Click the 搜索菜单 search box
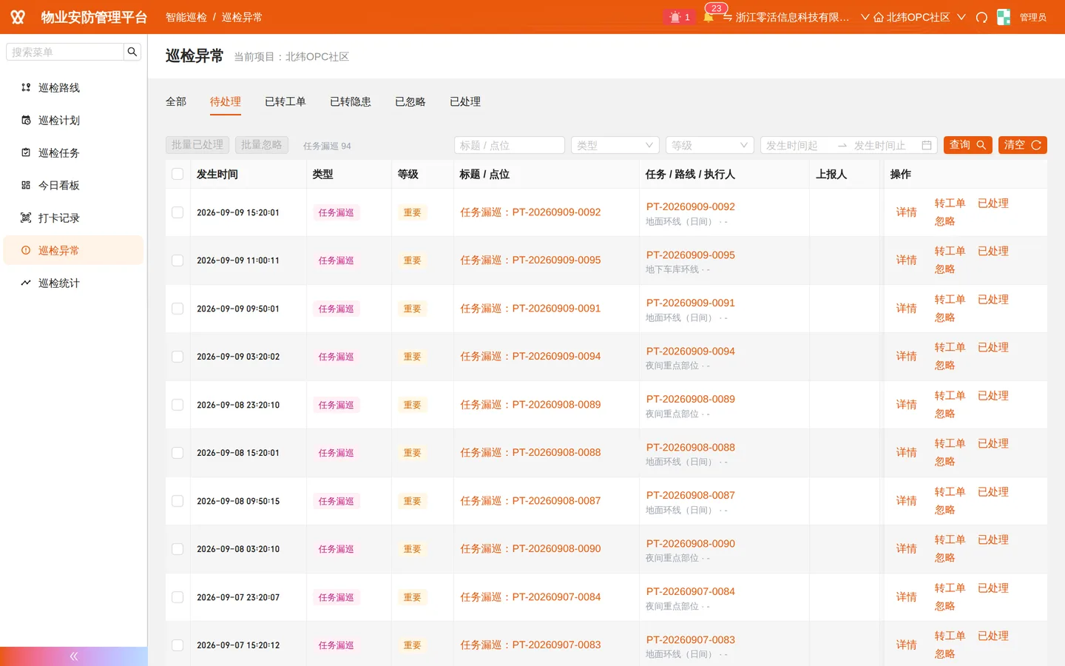1065x666 pixels. click(x=65, y=52)
